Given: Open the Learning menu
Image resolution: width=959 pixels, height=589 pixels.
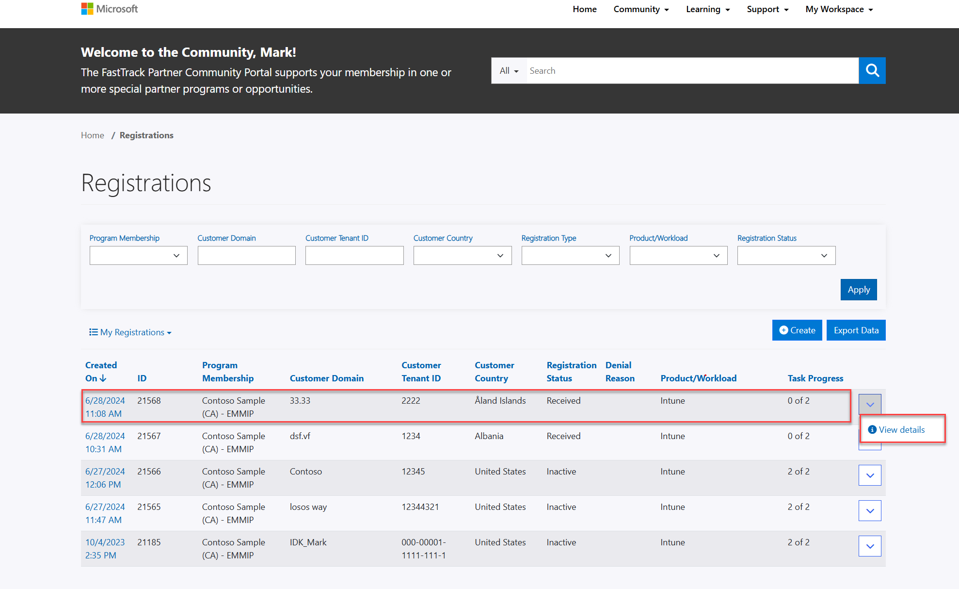Looking at the screenshot, I should pyautogui.click(x=708, y=9).
